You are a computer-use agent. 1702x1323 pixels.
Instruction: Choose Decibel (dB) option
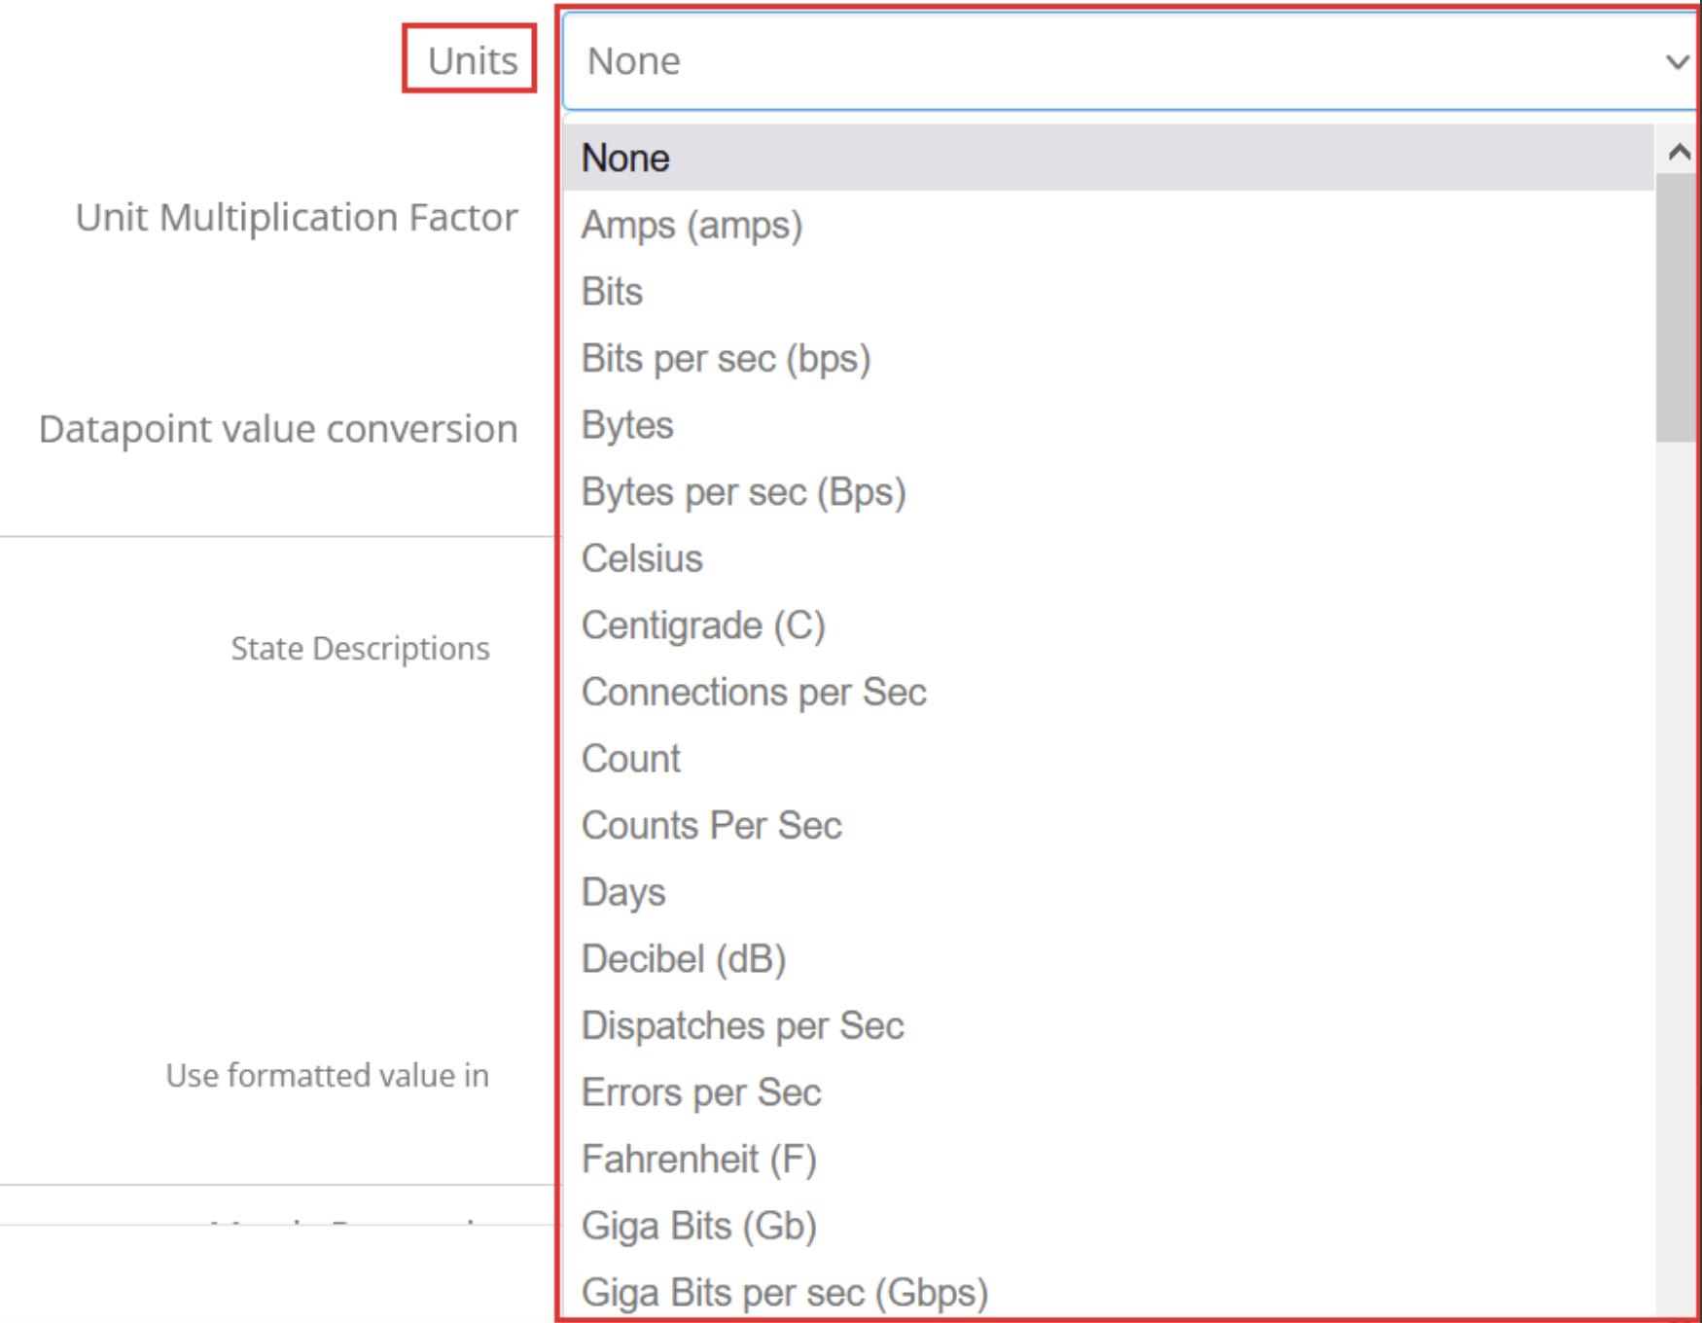click(684, 959)
